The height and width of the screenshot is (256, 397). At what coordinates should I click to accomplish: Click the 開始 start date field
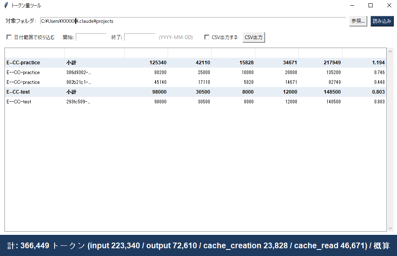91,37
